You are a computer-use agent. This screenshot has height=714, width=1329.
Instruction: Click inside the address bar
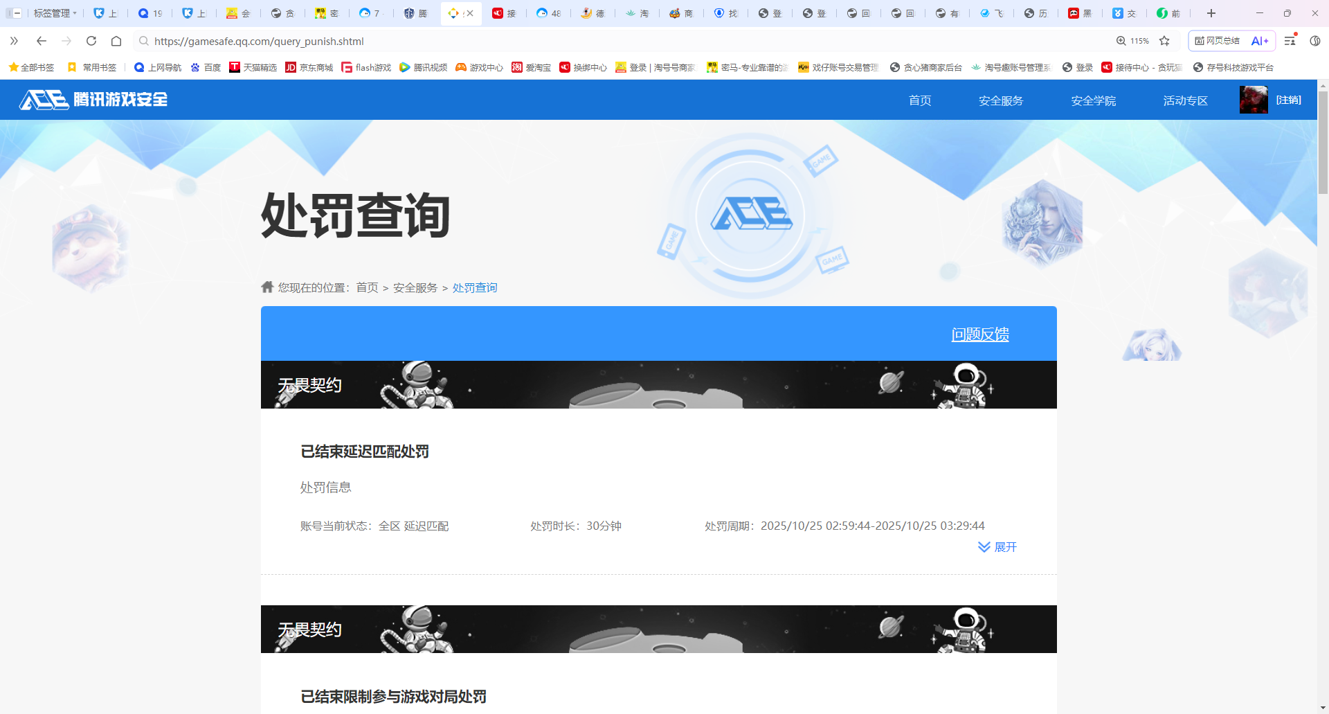[x=415, y=41]
